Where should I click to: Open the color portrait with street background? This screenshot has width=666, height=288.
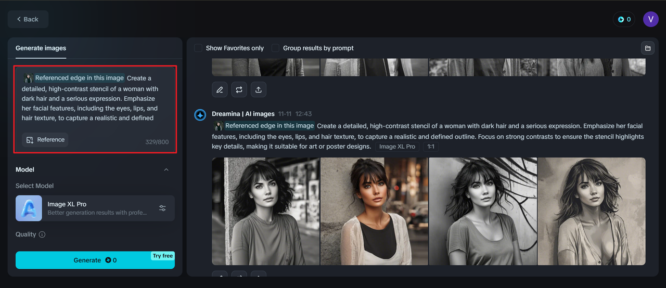tap(374, 212)
